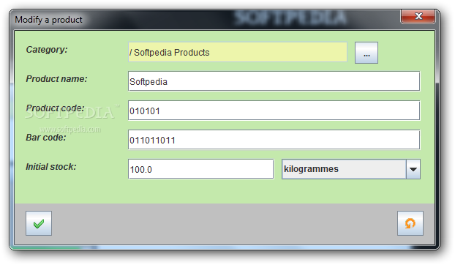This screenshot has height=265, width=455.
Task: Select the kilogrammes unit combo box
Action: pos(351,169)
